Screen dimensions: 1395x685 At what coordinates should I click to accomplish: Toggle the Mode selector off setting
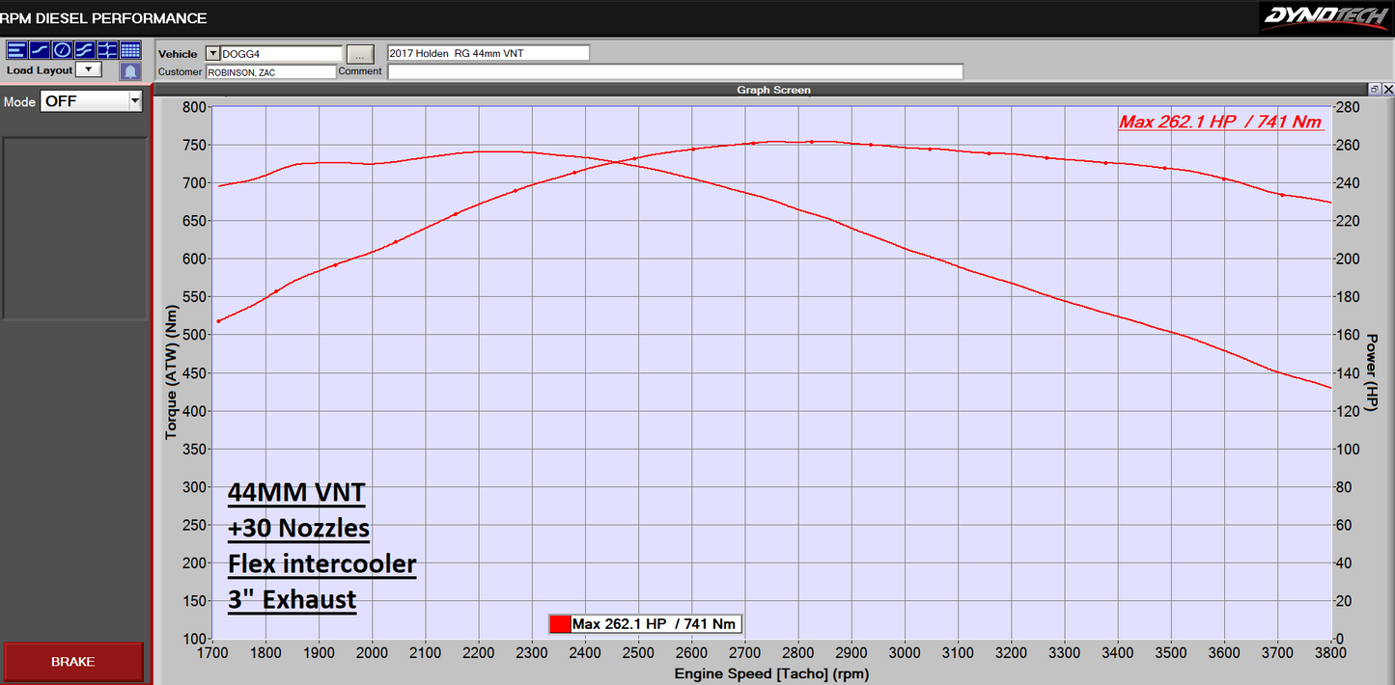82,100
